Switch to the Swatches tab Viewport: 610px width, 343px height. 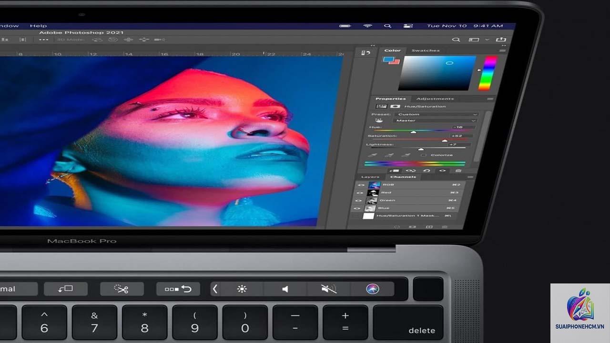pyautogui.click(x=426, y=50)
